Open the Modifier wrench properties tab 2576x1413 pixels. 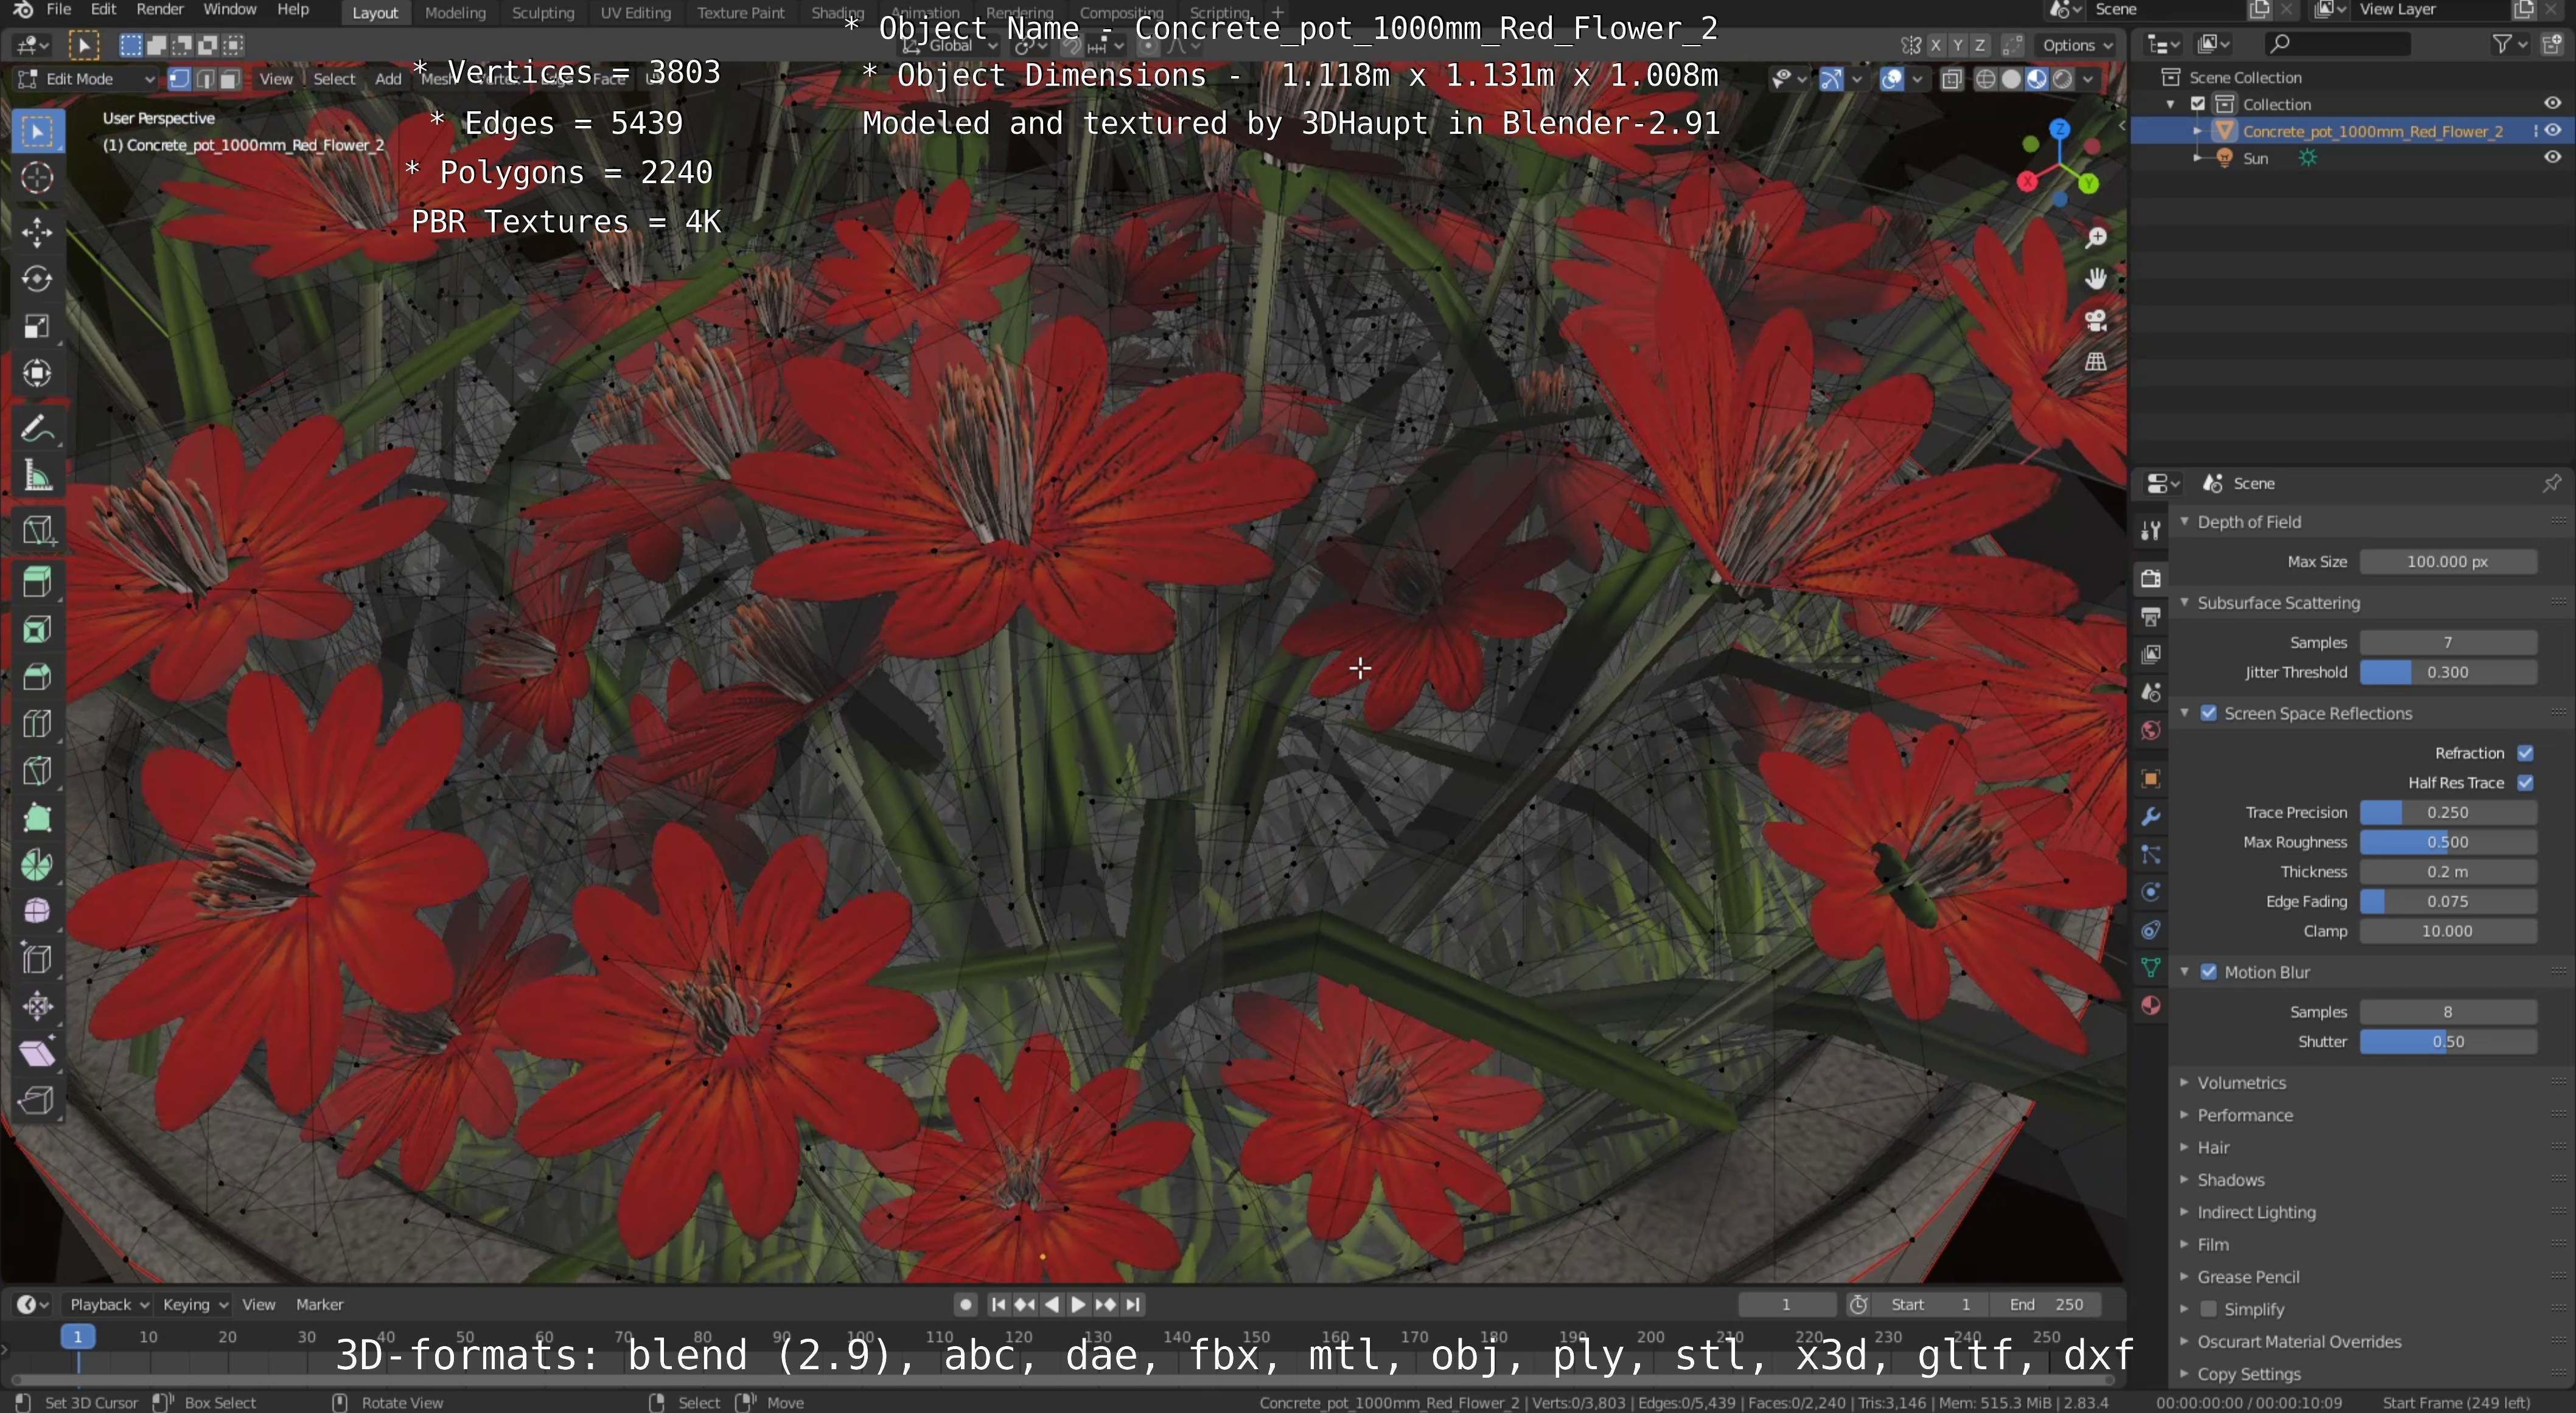click(x=2151, y=816)
